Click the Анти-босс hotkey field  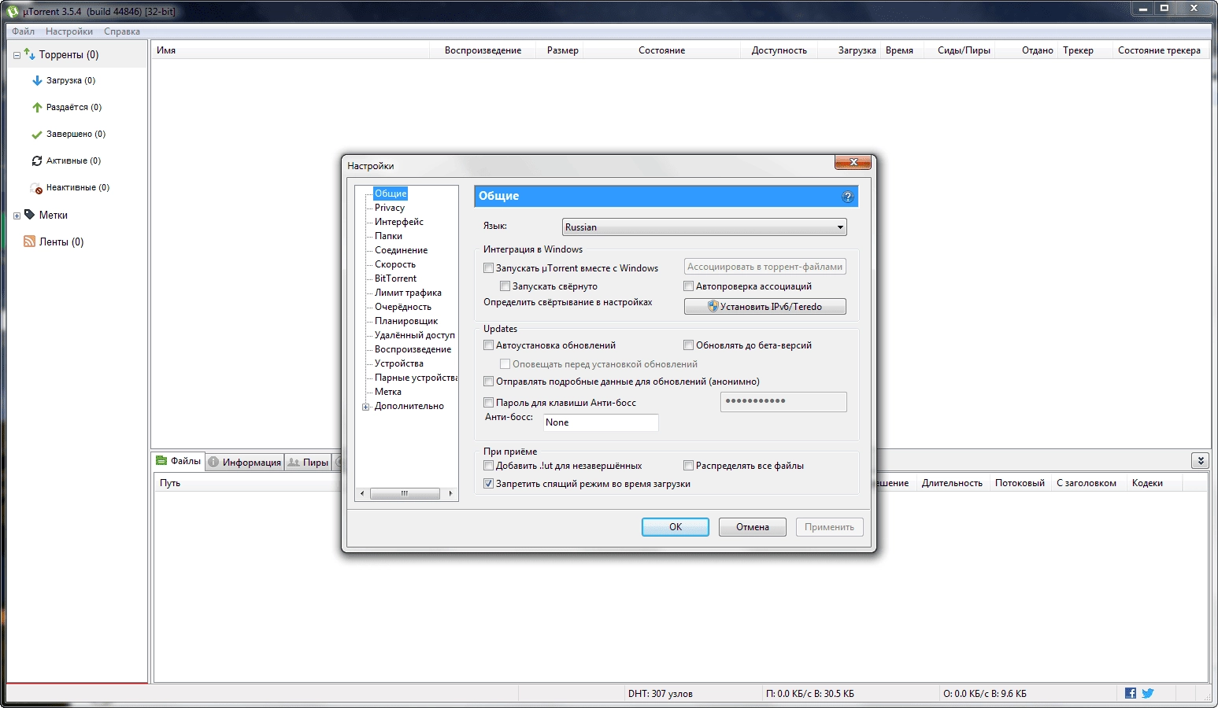[x=601, y=422]
